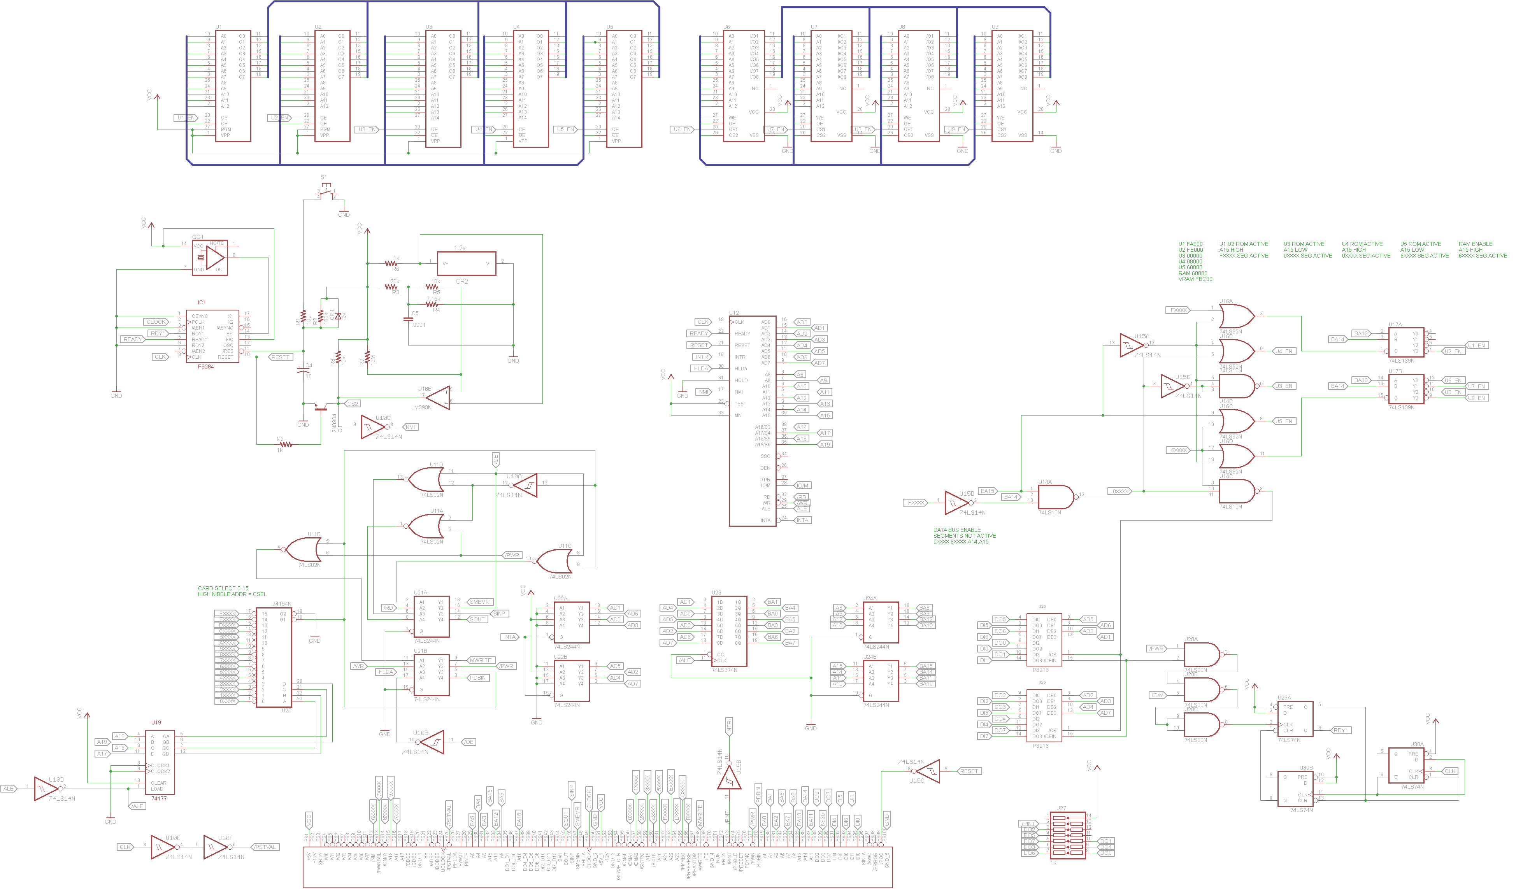
Task: Click the PDBIN net label at U21B
Action: 478,678
